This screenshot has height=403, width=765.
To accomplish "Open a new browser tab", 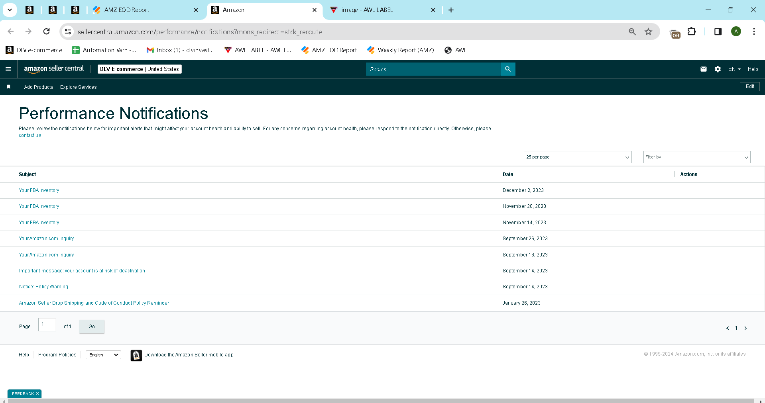I will (451, 10).
